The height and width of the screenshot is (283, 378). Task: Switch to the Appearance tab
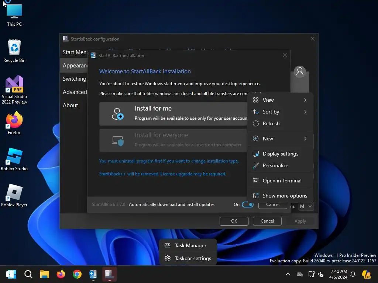(74, 66)
